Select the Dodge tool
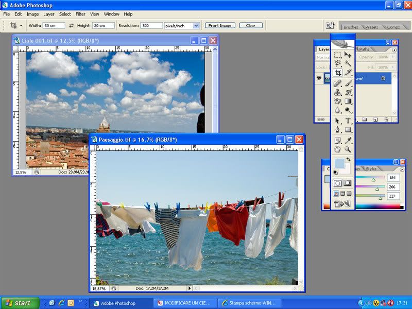Screen dimensions: 412x309 coord(348,110)
